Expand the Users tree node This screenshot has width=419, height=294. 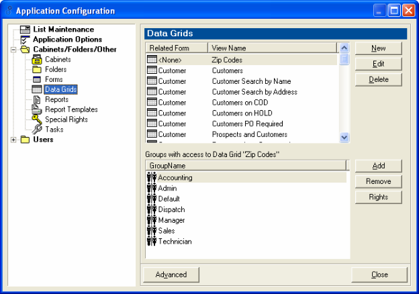(x=13, y=140)
